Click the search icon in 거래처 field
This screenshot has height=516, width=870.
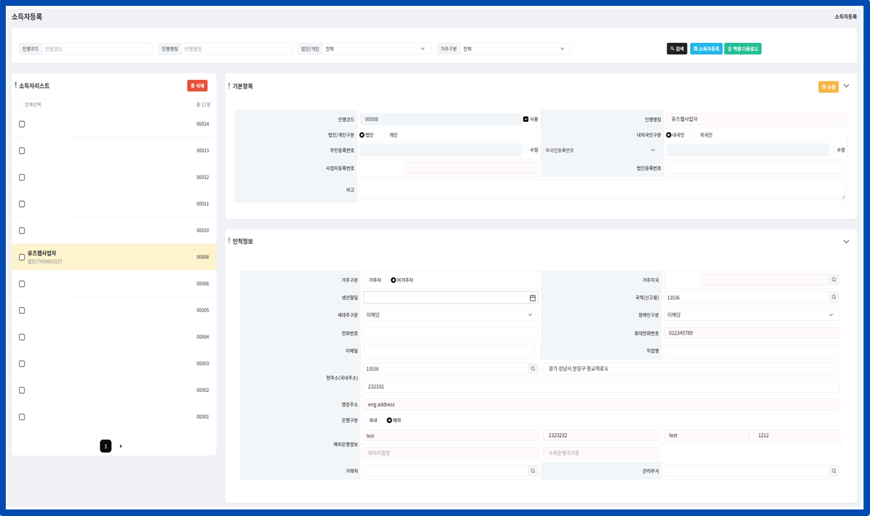pos(533,471)
